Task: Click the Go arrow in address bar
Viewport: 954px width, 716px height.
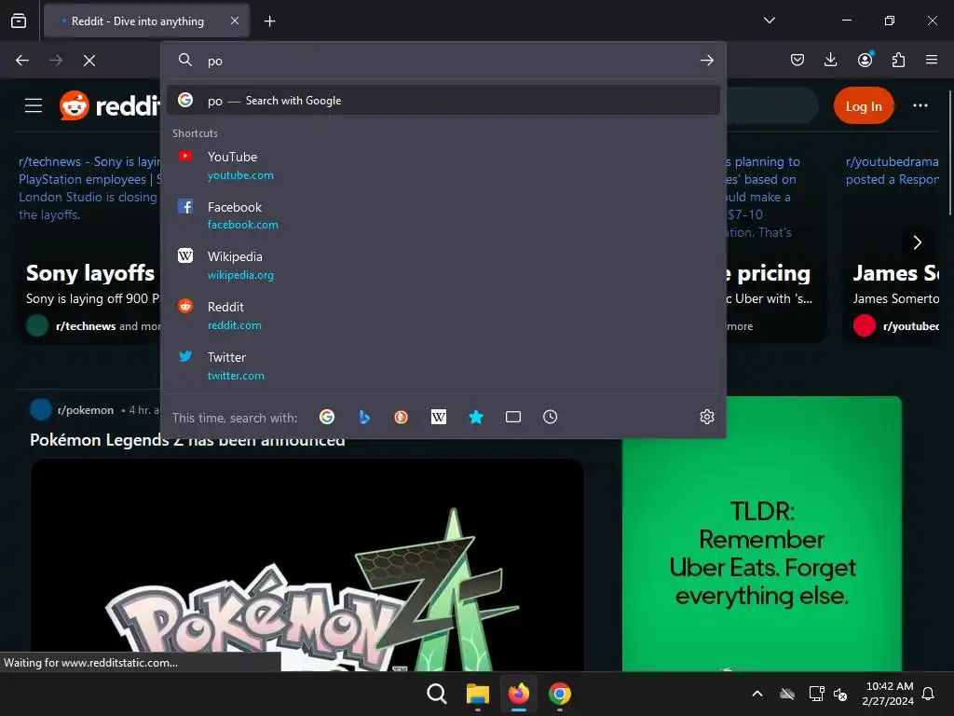Action: click(x=706, y=61)
